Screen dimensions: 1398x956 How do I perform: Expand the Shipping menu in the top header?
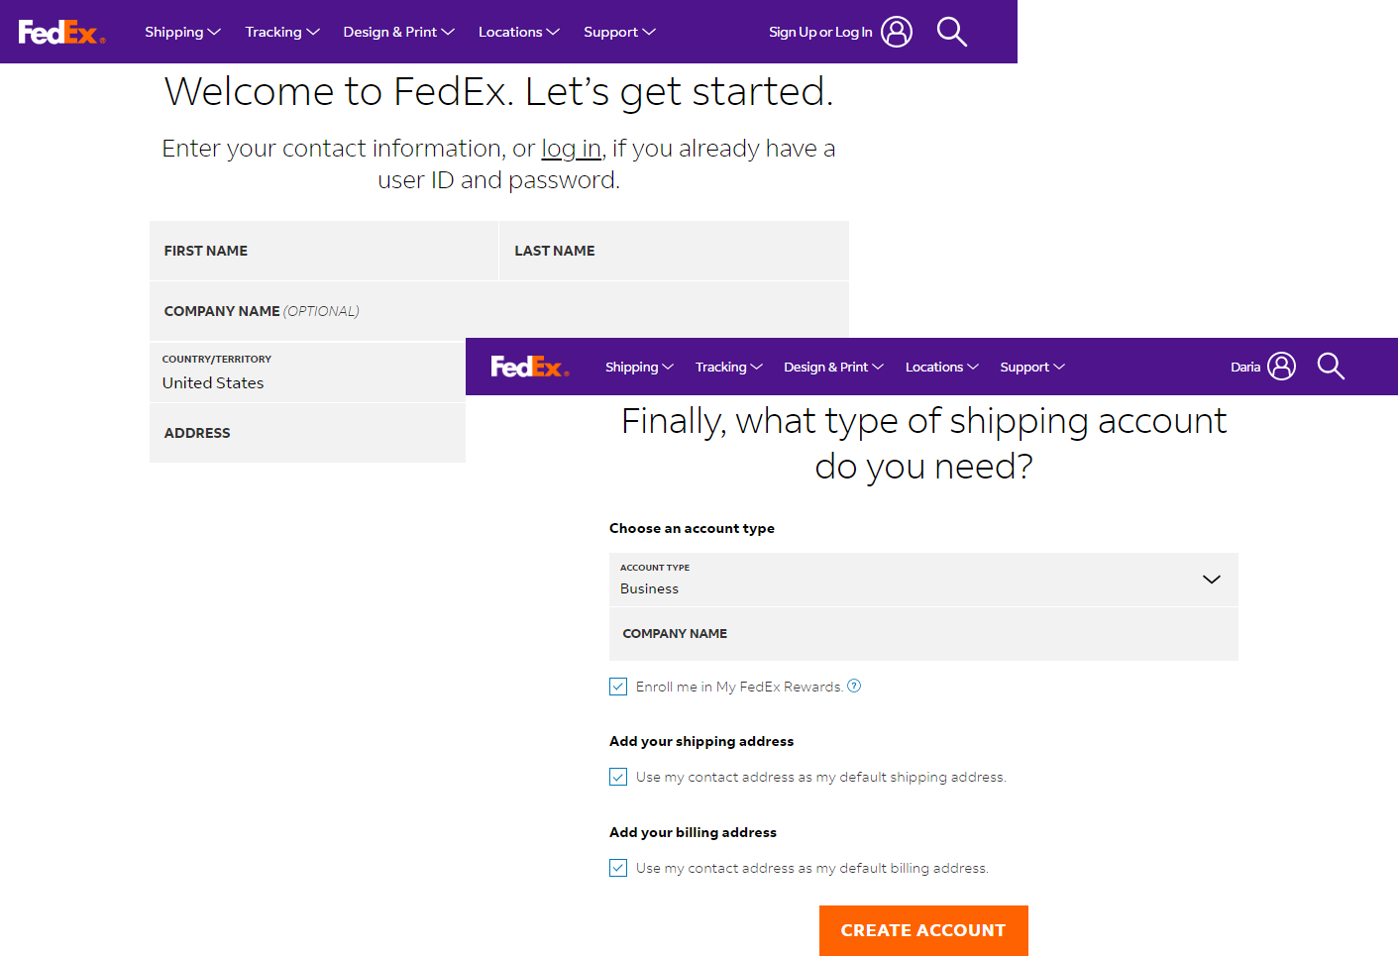182,32
